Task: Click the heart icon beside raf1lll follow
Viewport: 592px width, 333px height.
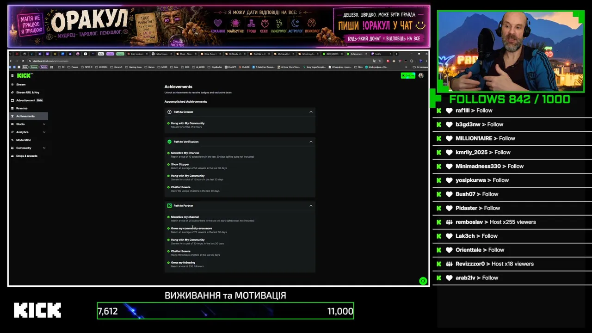Action: click(x=449, y=111)
